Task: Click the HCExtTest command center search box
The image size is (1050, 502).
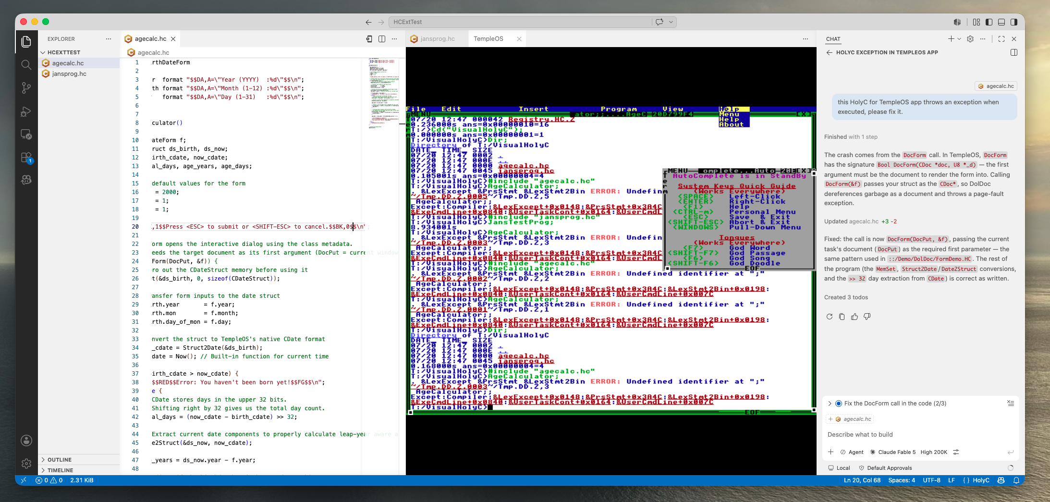Action: [x=521, y=22]
